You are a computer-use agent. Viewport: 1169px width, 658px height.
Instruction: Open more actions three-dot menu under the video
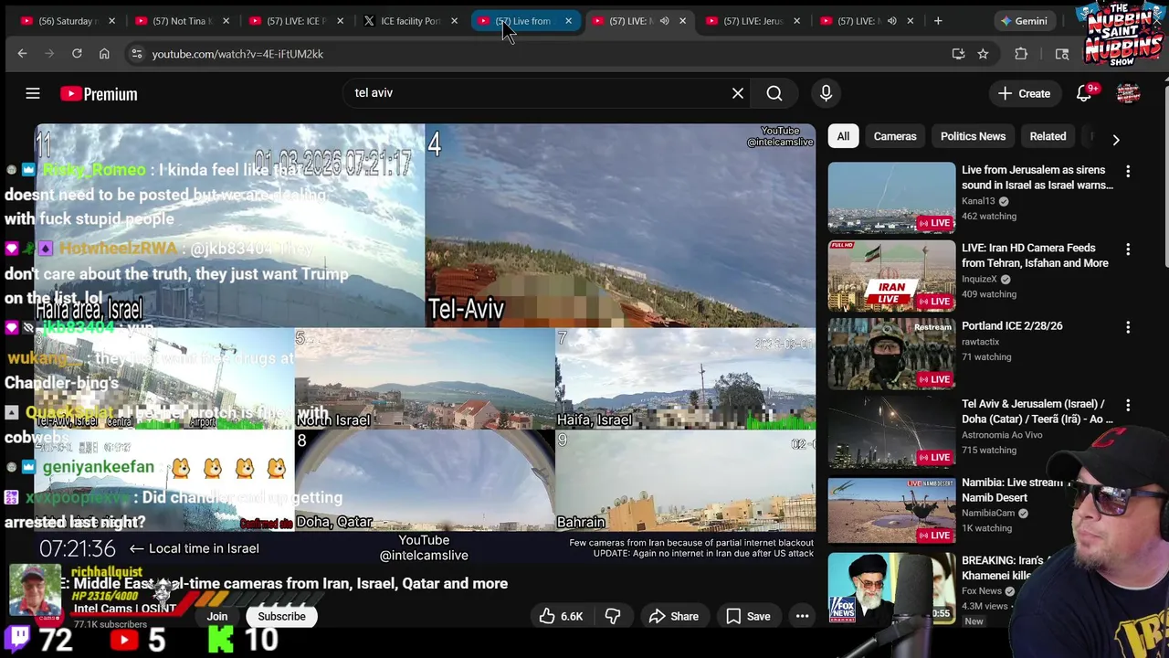(x=802, y=616)
